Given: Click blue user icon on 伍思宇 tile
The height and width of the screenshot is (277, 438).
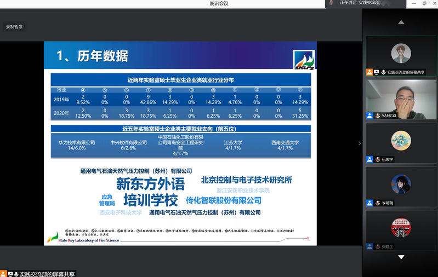Looking at the screenshot, I should click(369, 159).
